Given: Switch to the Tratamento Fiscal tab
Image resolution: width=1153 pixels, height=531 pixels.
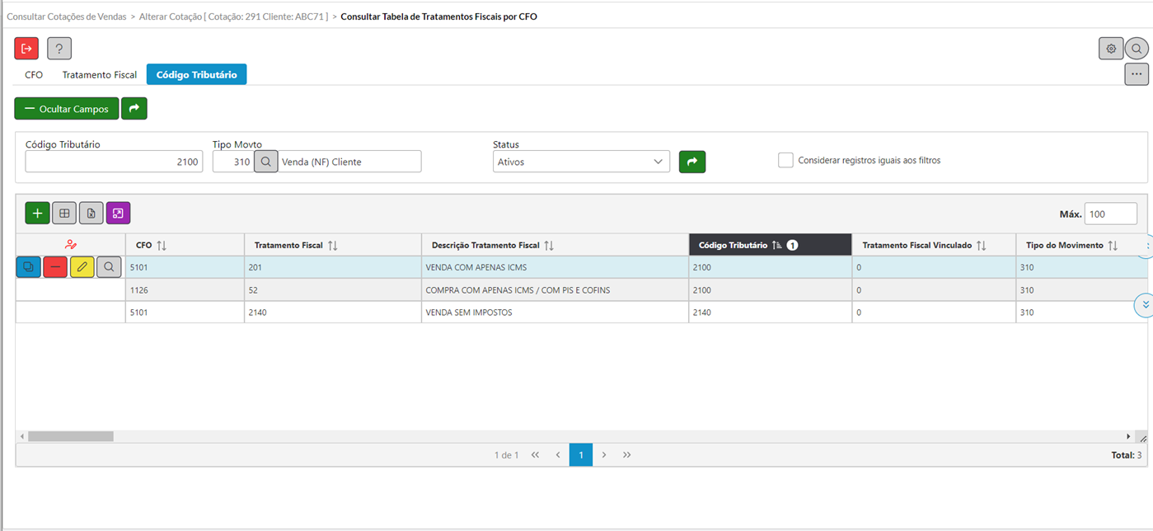Looking at the screenshot, I should (x=100, y=74).
